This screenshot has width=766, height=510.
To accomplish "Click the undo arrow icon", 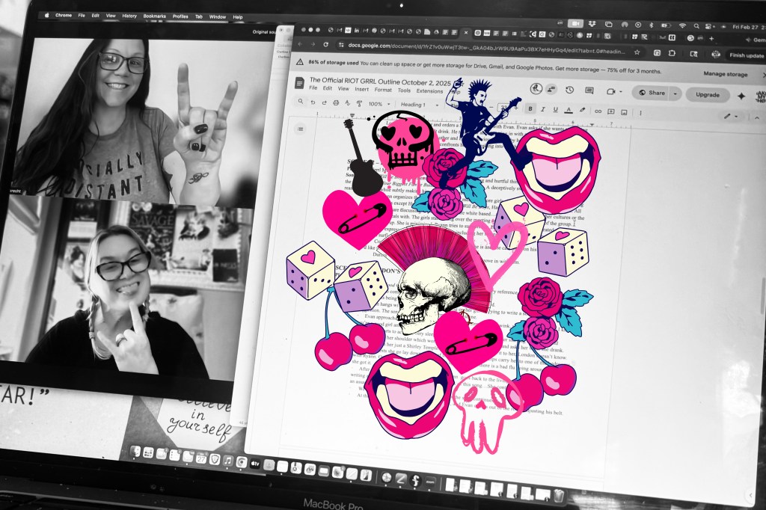I will click(x=313, y=102).
